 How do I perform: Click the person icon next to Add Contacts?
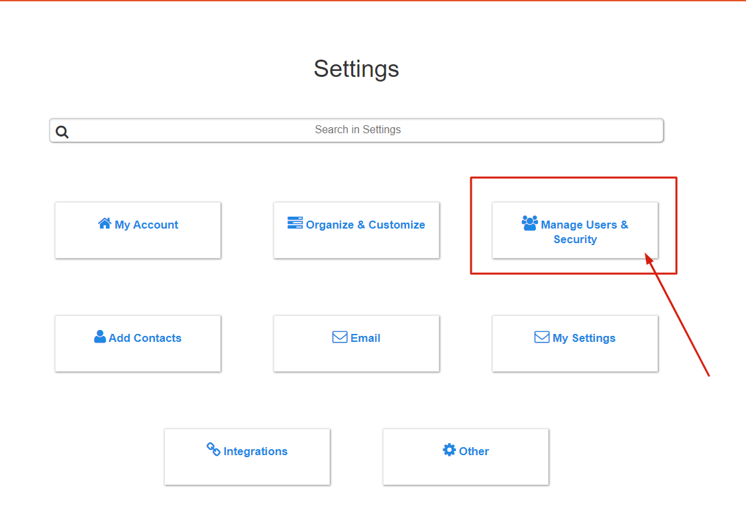[100, 337]
